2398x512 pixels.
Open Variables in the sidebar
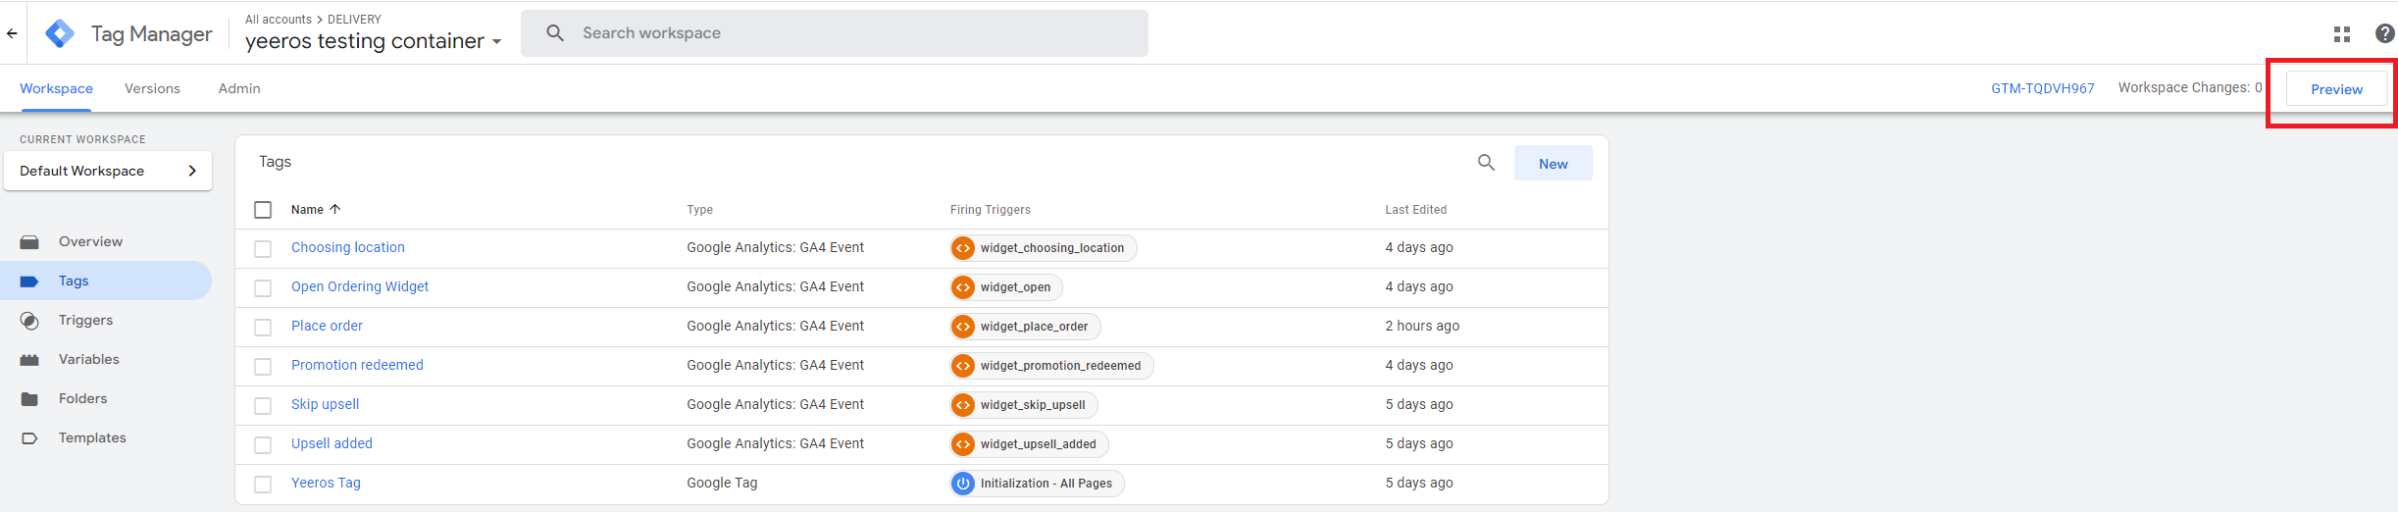(x=88, y=359)
